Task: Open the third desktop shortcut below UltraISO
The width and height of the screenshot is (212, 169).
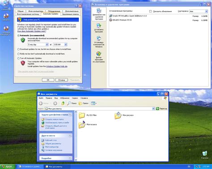Action: tap(6, 30)
